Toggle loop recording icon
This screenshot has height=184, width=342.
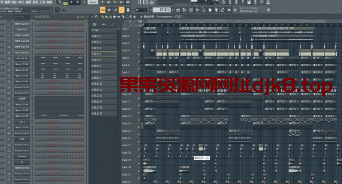[x=128, y=2]
